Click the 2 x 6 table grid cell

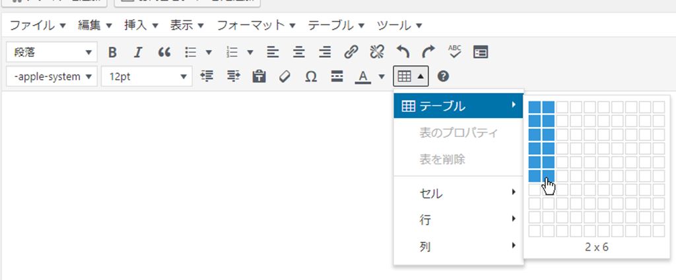(x=548, y=176)
